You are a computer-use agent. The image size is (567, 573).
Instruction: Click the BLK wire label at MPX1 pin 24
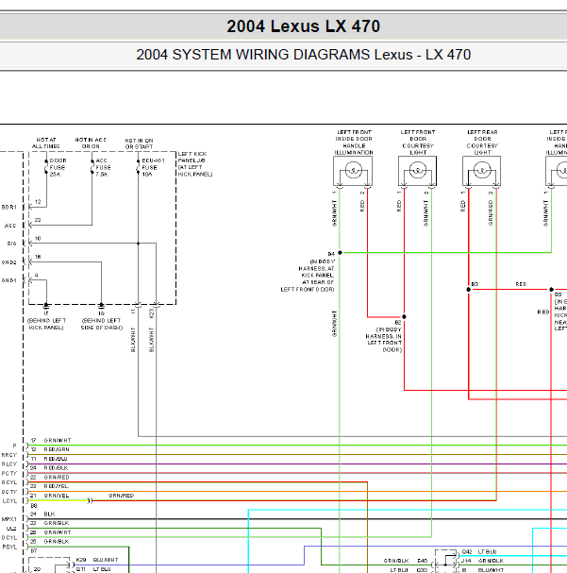[x=49, y=514]
